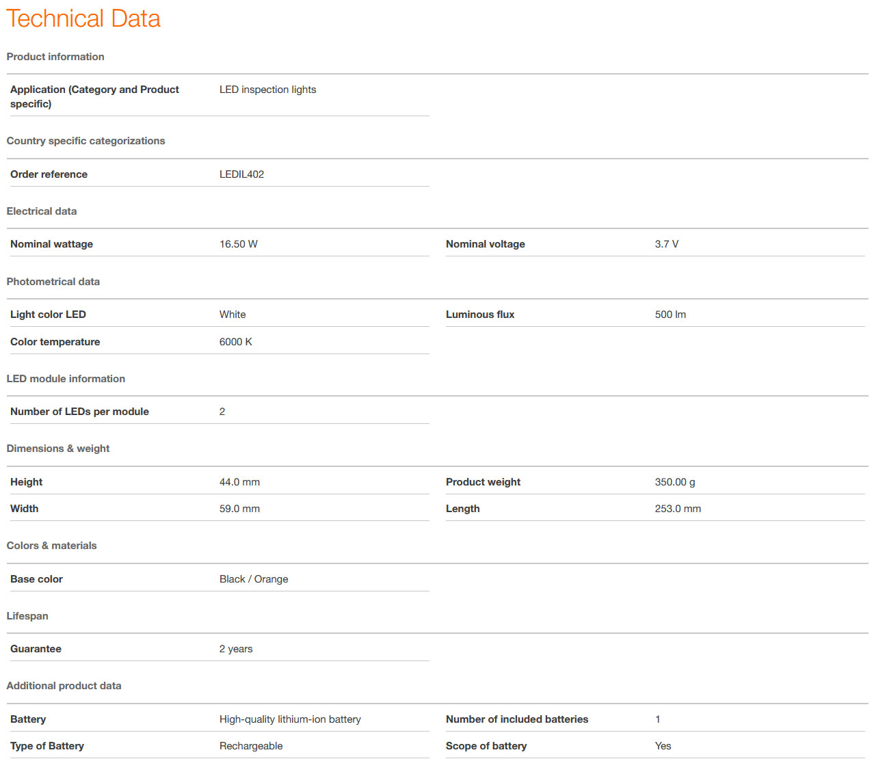
Task: Click the Luminous flux label
Action: pyautogui.click(x=479, y=315)
